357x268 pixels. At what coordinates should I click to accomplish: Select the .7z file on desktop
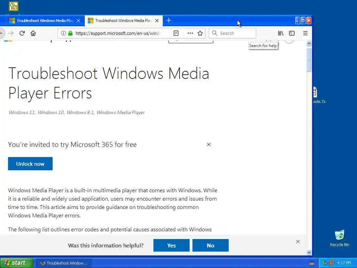319,96
